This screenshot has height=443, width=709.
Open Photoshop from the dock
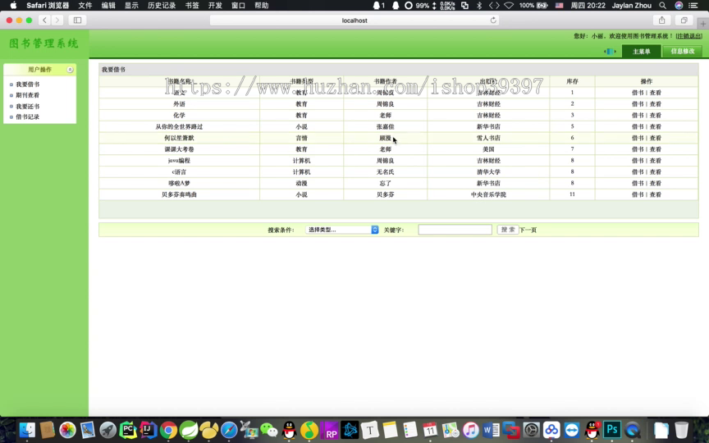(612, 430)
